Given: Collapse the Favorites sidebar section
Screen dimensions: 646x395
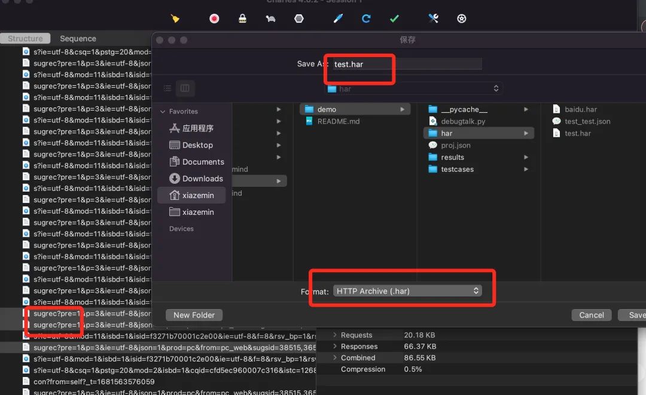Looking at the screenshot, I should [x=163, y=112].
